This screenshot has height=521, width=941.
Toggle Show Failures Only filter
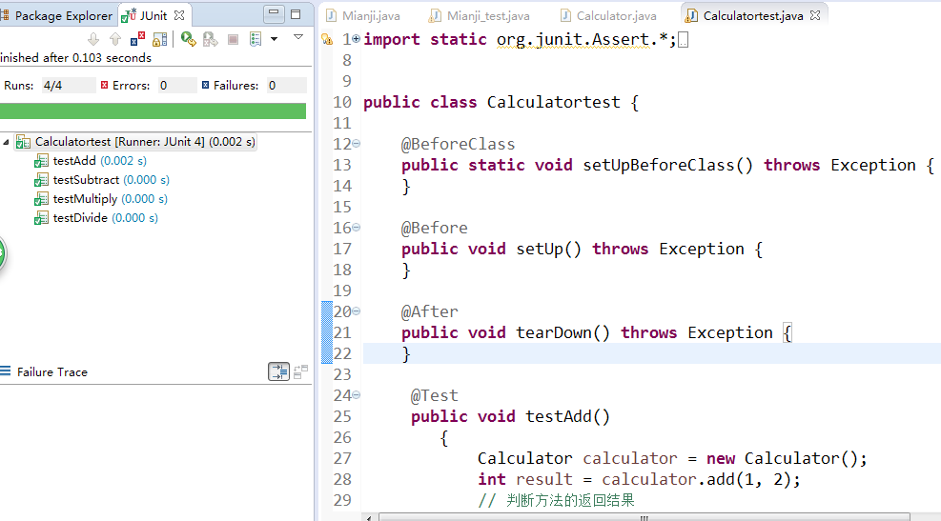(x=137, y=39)
